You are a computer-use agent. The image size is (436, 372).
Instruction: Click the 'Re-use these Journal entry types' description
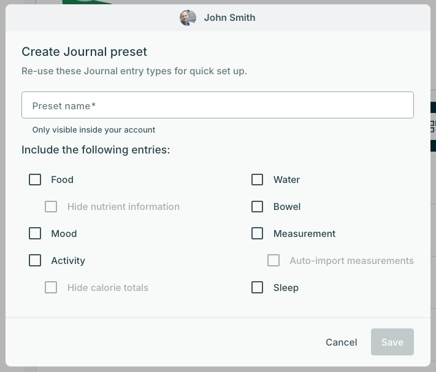(134, 71)
